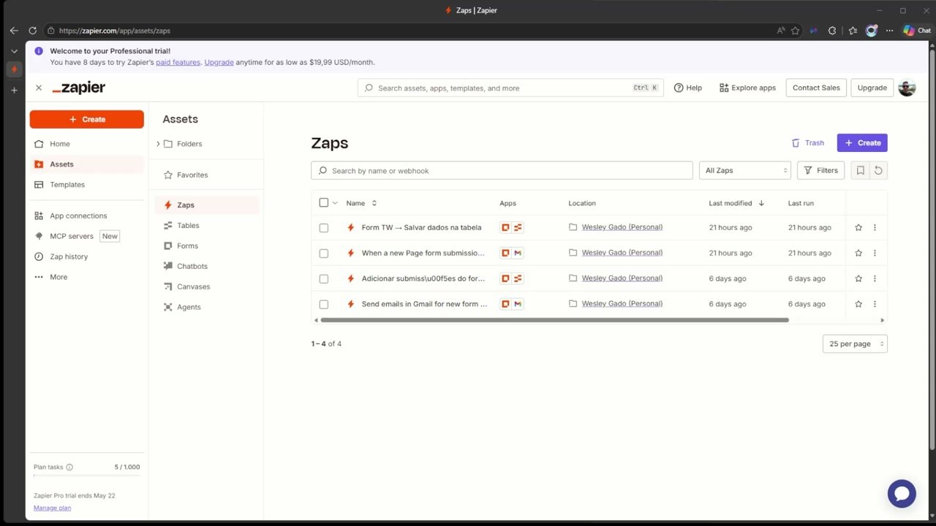936x526 pixels.
Task: Click the browser refresh button
Action: tap(32, 31)
